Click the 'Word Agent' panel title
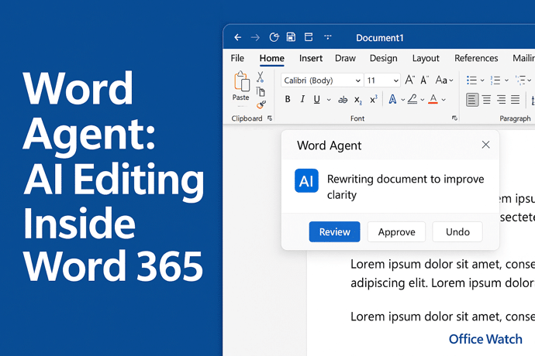 tap(329, 145)
